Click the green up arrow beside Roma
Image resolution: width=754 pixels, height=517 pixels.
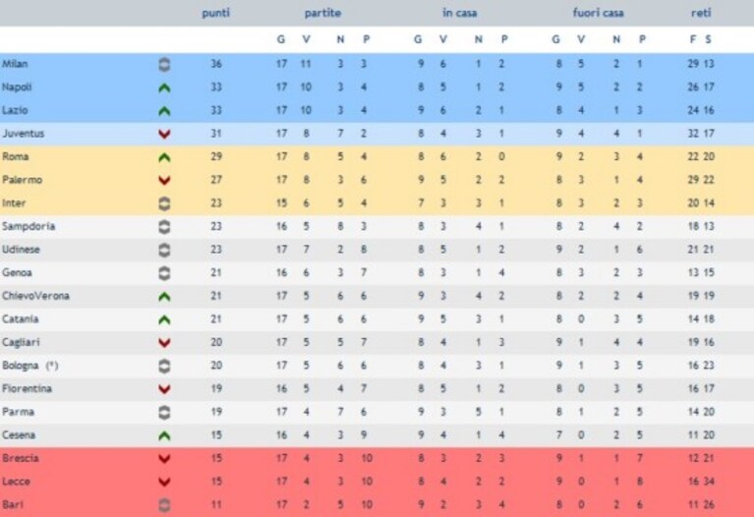point(164,157)
